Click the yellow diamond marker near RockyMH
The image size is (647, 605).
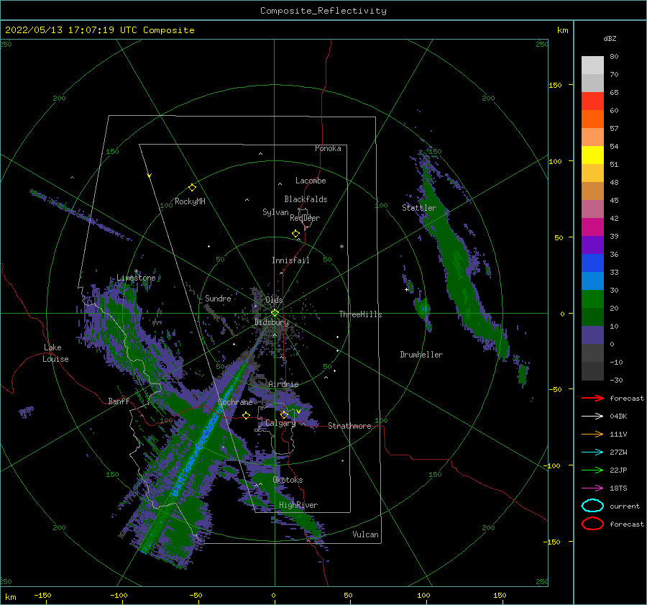click(192, 188)
